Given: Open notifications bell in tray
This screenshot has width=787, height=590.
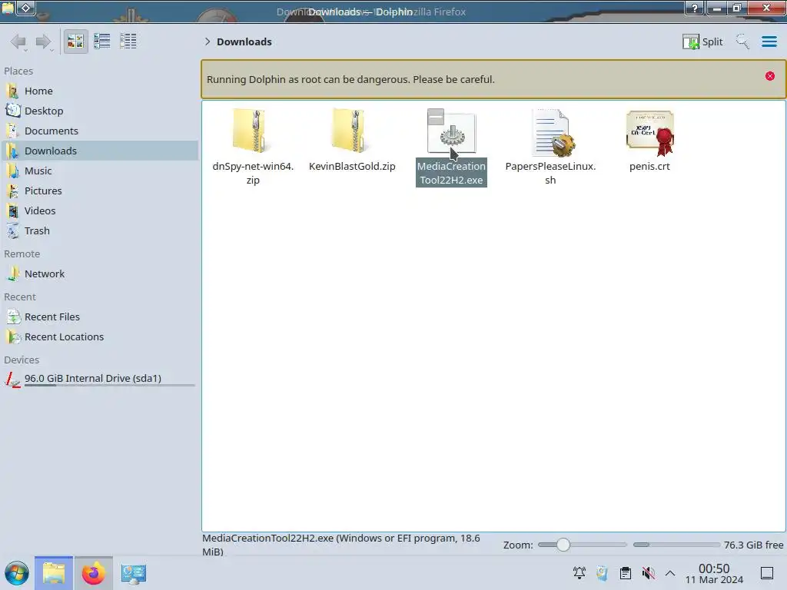Looking at the screenshot, I should coord(579,573).
